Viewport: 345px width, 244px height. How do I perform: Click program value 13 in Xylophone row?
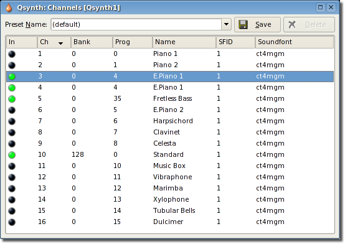point(117,200)
